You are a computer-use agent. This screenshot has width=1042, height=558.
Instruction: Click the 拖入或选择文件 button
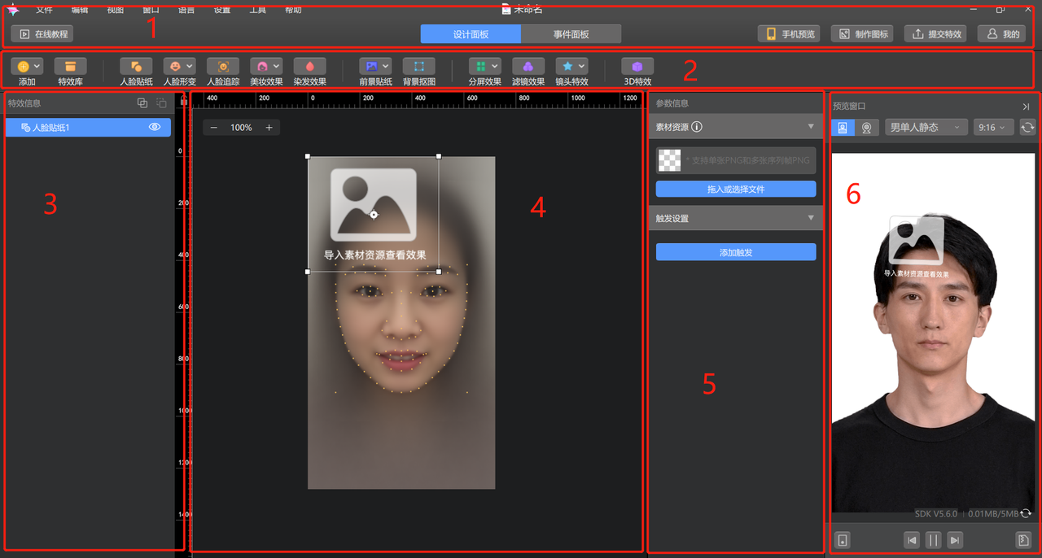click(735, 189)
